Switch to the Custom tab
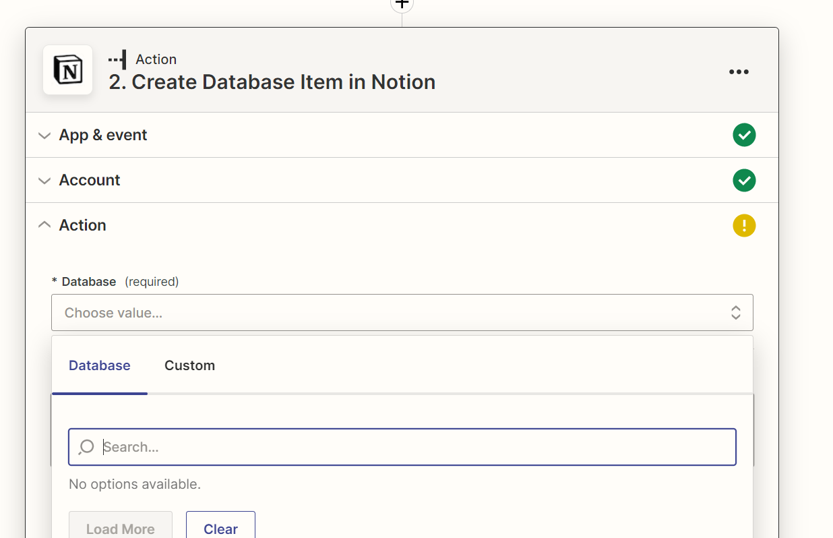 (x=189, y=365)
